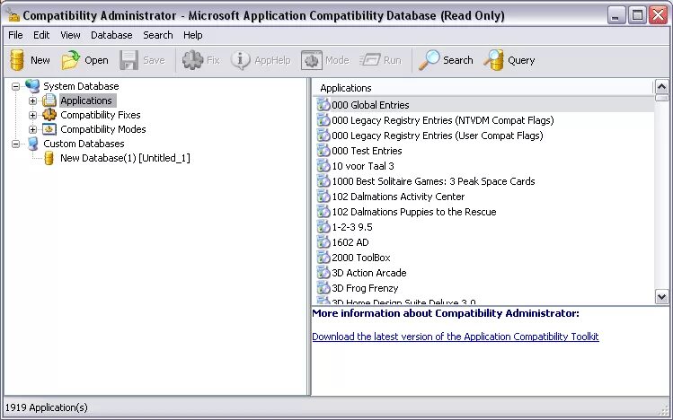
Task: Open the Database menu
Action: 111,35
